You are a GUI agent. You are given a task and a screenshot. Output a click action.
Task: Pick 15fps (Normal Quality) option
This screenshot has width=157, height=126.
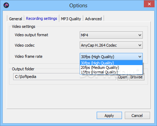click(111, 72)
